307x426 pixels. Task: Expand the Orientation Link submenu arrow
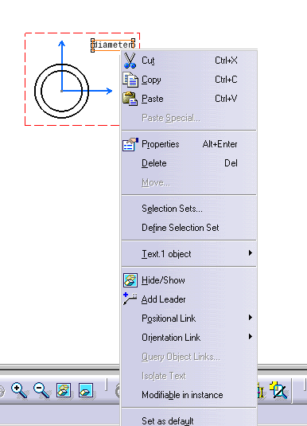tap(251, 337)
